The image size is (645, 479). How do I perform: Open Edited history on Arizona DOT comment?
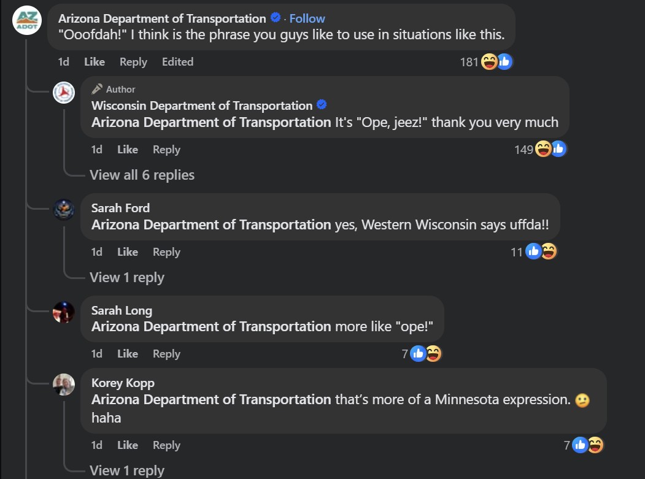click(x=178, y=62)
